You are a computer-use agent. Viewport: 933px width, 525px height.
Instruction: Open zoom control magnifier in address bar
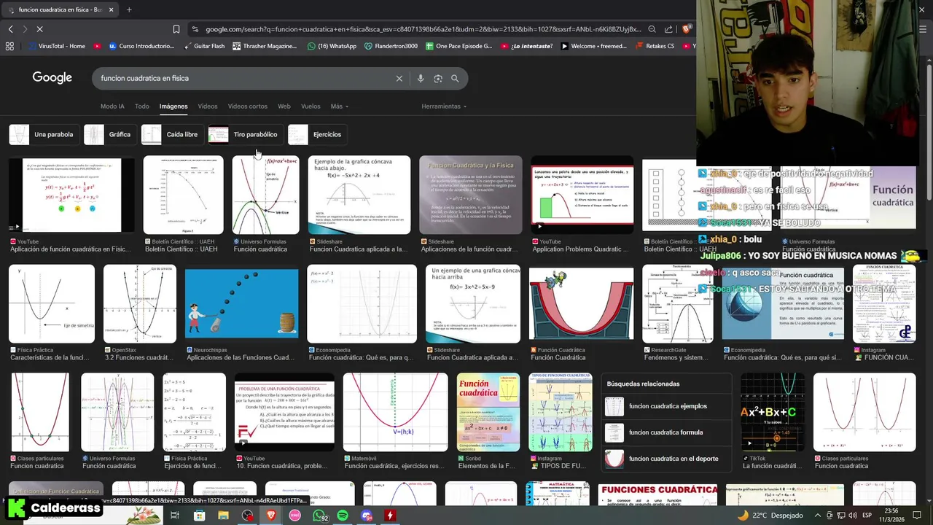point(652,29)
